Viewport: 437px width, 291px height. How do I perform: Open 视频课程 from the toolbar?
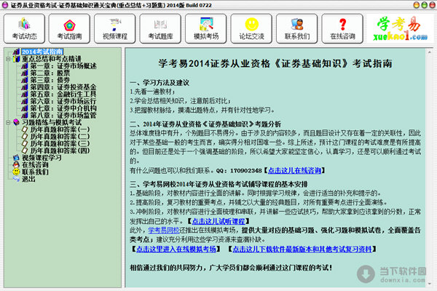coord(115,28)
